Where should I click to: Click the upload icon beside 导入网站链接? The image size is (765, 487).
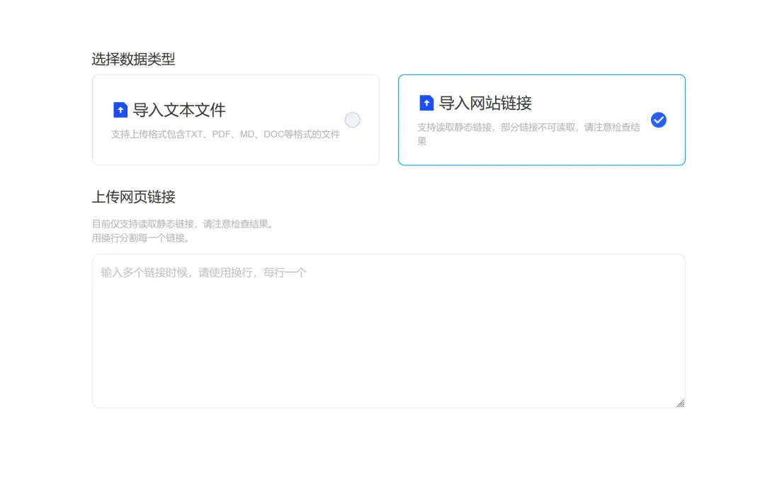point(426,103)
